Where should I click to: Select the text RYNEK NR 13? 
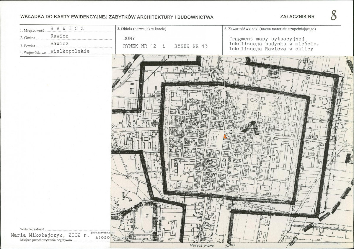tap(191, 46)
